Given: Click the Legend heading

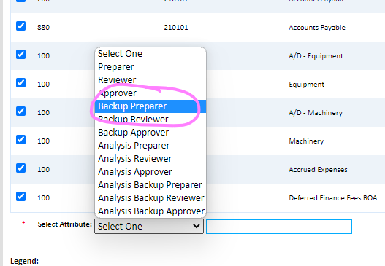Looking at the screenshot, I should 25,261.
